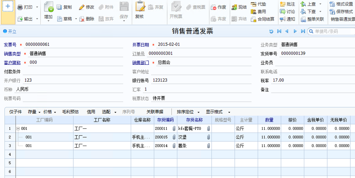Open attachment clip for 汉堡 item name

[x=208, y=137]
